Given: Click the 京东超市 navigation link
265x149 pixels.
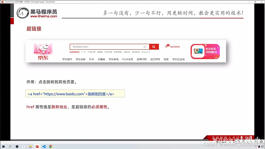Looking at the screenshot, I should click(x=67, y=59).
